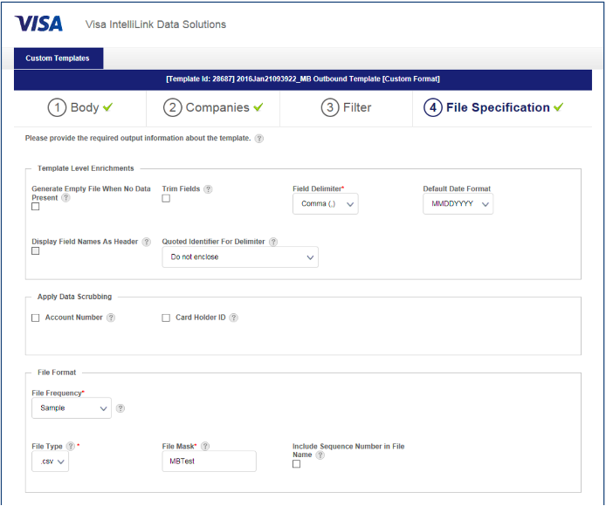Open the Filter step
The height and width of the screenshot is (506, 606).
point(347,107)
